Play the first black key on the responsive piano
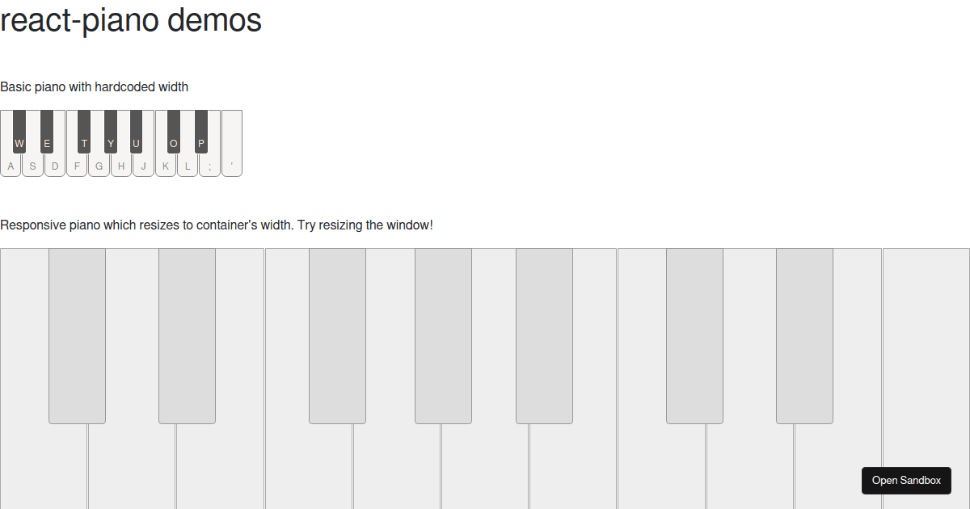 [x=77, y=335]
